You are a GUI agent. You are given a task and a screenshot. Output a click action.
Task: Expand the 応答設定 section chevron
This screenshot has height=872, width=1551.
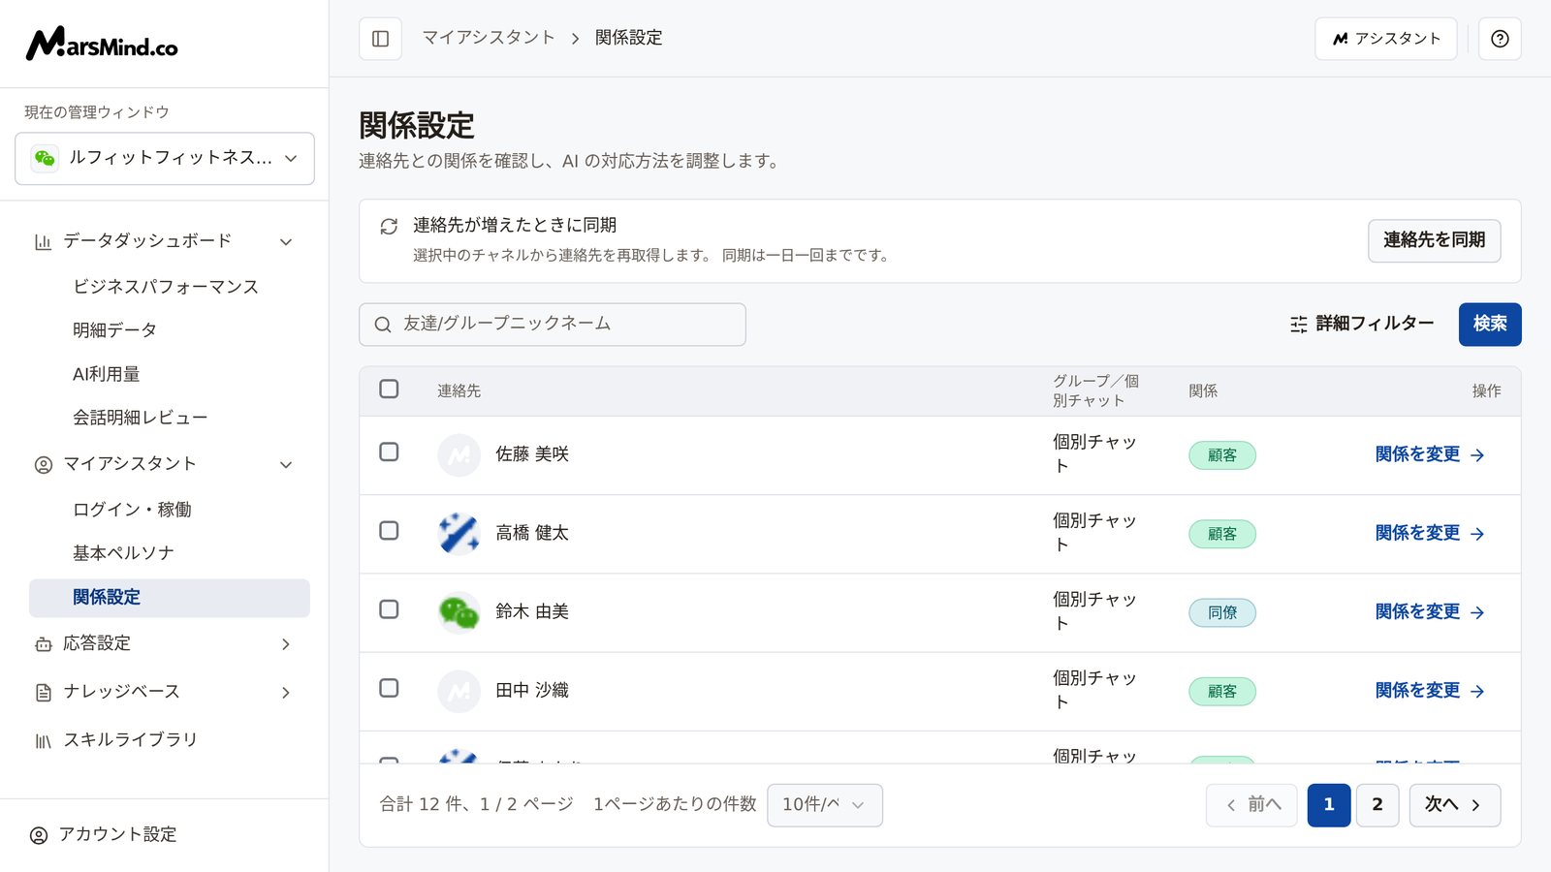[x=286, y=644]
